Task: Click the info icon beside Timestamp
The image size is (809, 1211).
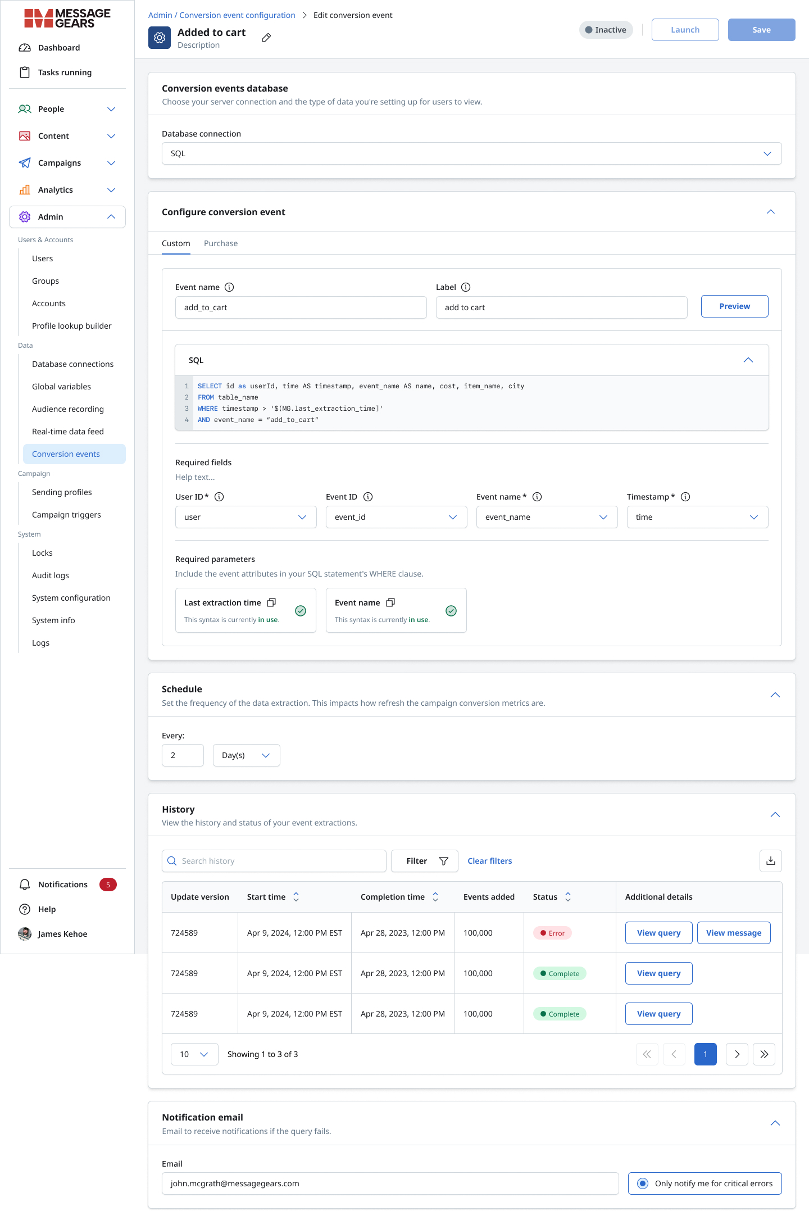Action: point(685,497)
